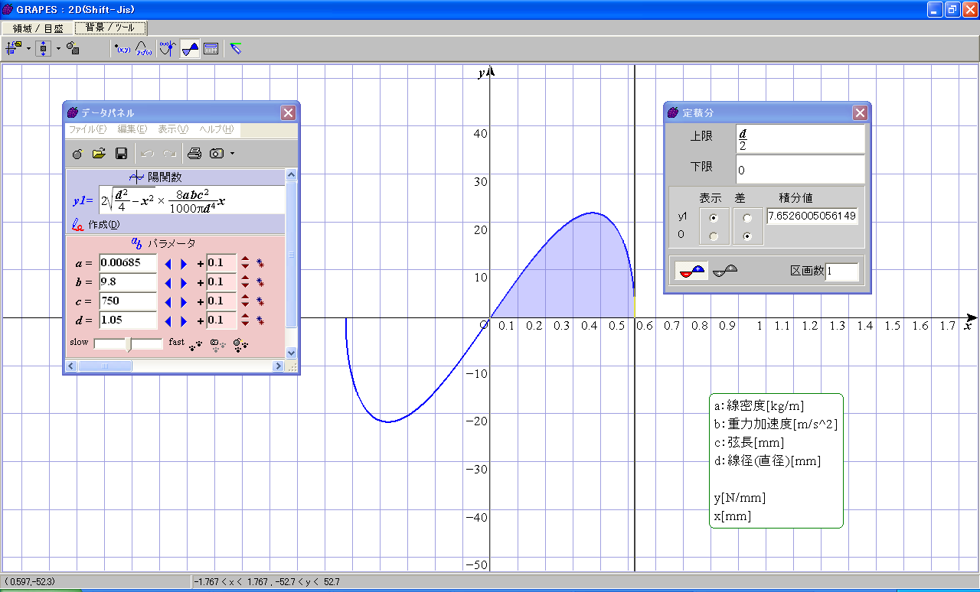Open the calculator tool icon
The width and height of the screenshot is (980, 592).
[211, 48]
